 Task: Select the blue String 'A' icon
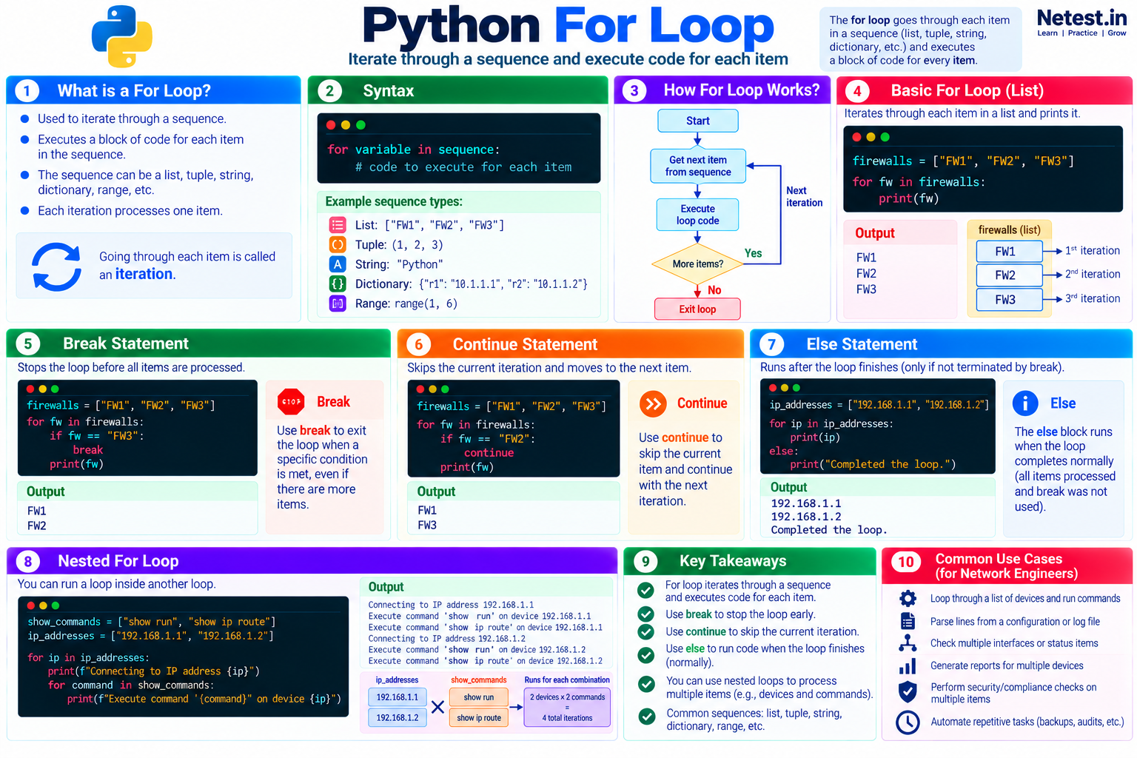pyautogui.click(x=338, y=264)
